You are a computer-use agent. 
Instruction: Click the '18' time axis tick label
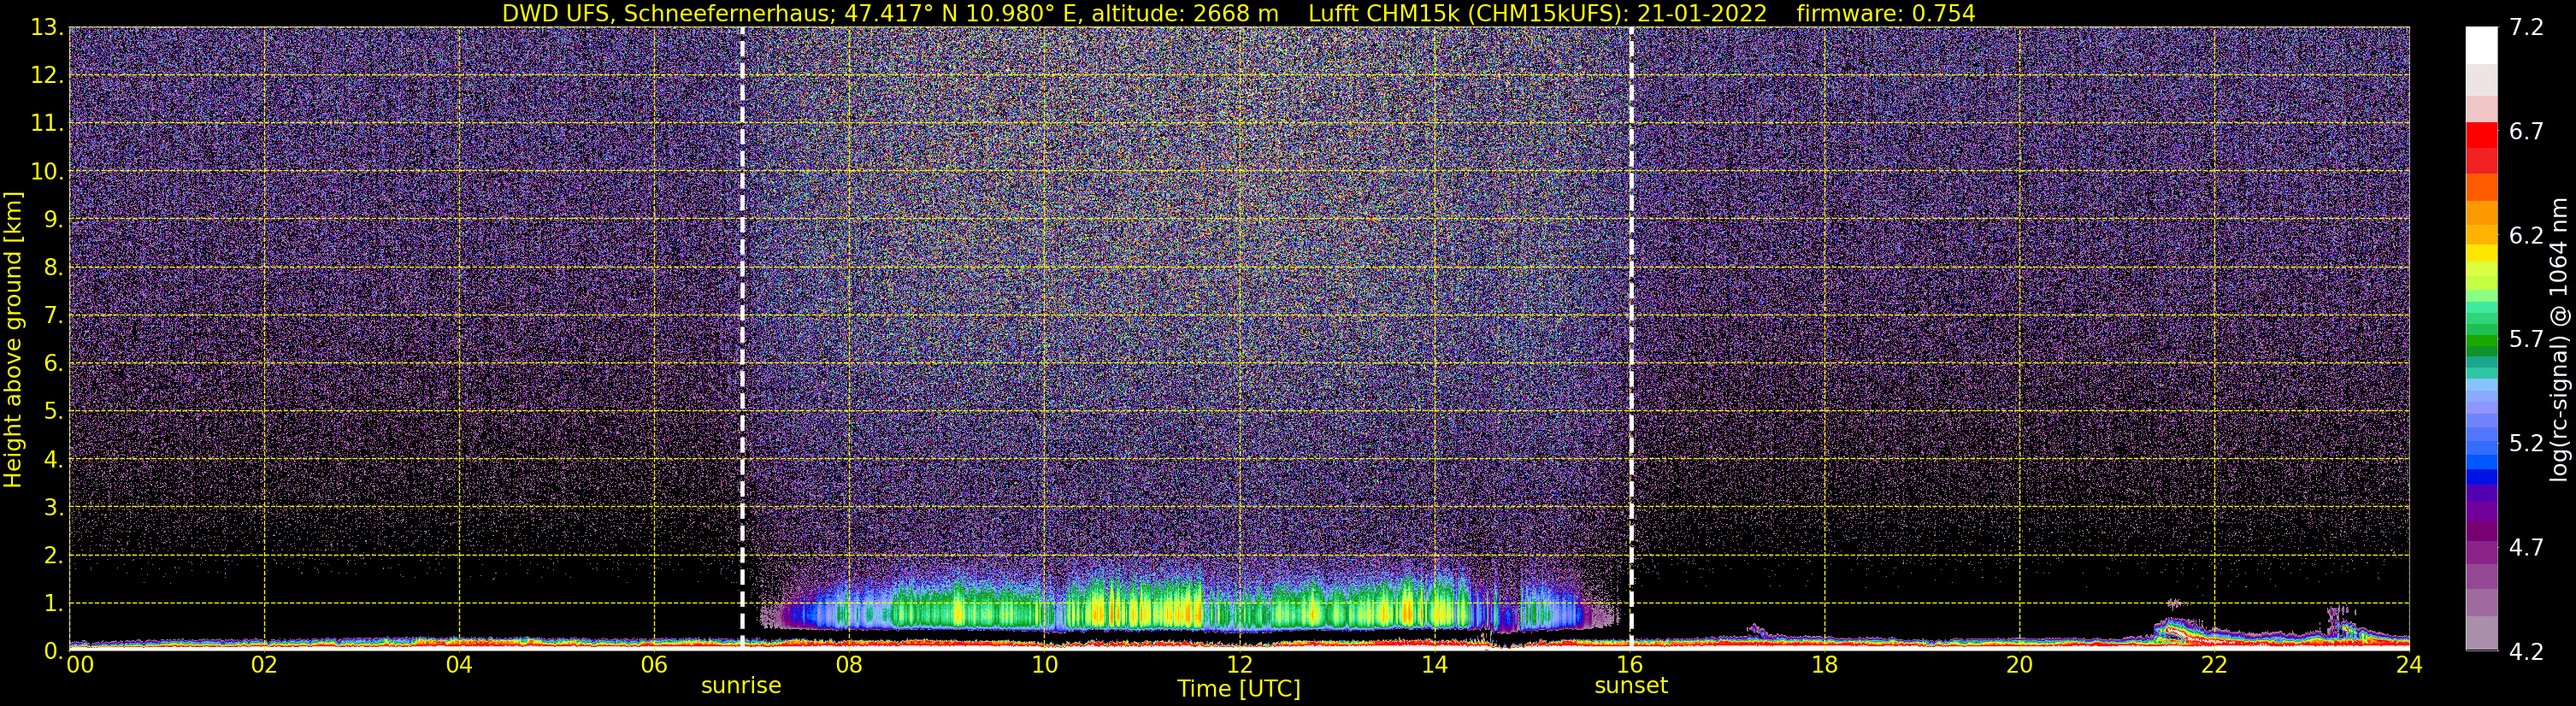[1824, 665]
